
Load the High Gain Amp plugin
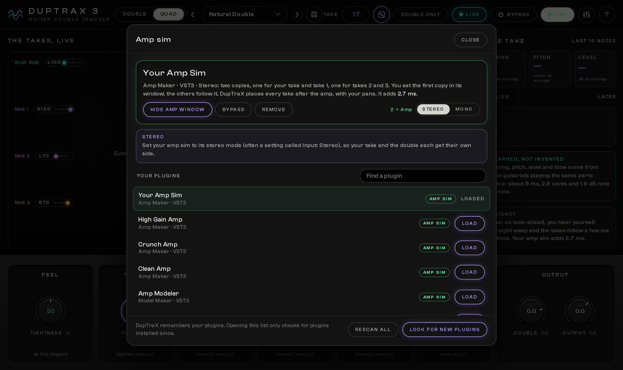[x=470, y=223]
